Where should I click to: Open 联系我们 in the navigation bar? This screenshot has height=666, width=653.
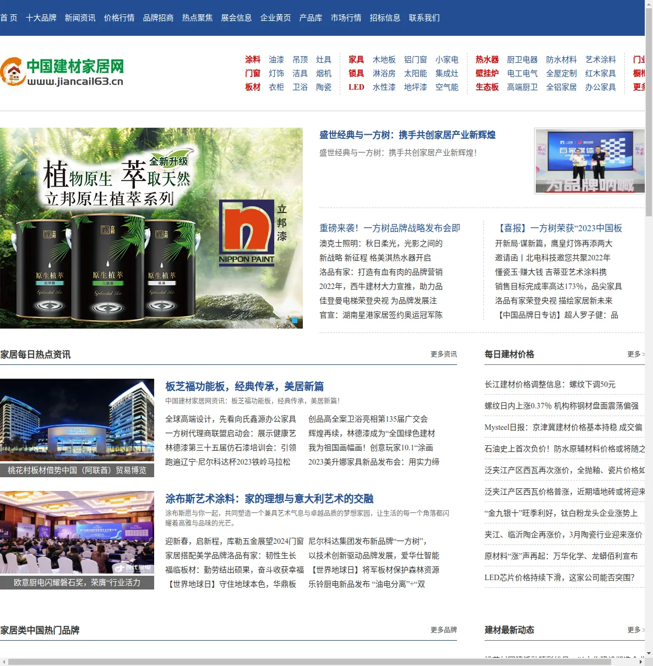(x=425, y=18)
